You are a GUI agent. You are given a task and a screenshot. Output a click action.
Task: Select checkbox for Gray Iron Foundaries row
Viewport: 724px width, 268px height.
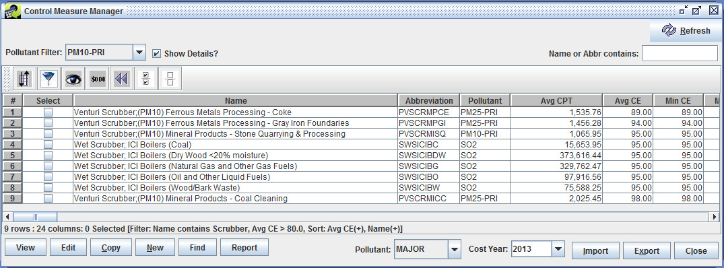(x=48, y=123)
